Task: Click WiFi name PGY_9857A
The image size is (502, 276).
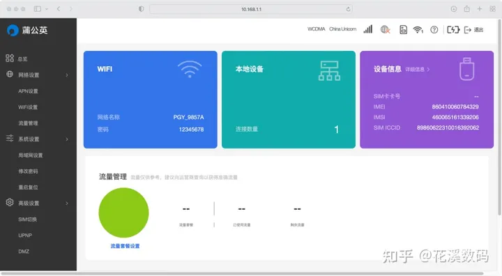Action: (188, 117)
